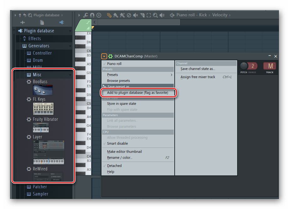This screenshot has height=209, width=289.
Task: Select the pencil draw tool
Action: click(x=109, y=15)
